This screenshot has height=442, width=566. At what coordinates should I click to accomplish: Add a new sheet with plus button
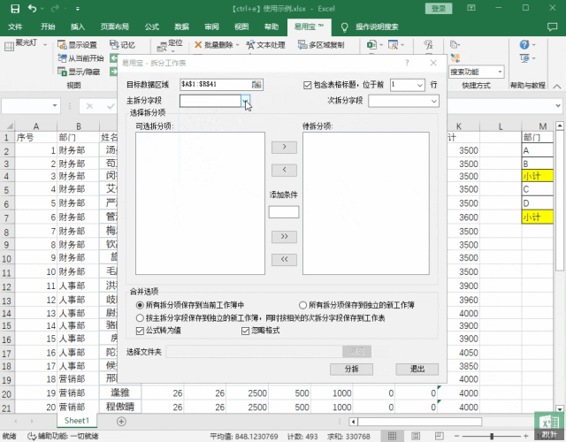121,421
